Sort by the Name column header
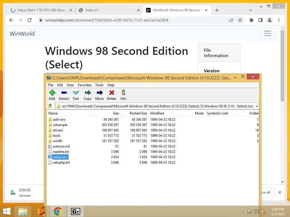 click(x=69, y=113)
